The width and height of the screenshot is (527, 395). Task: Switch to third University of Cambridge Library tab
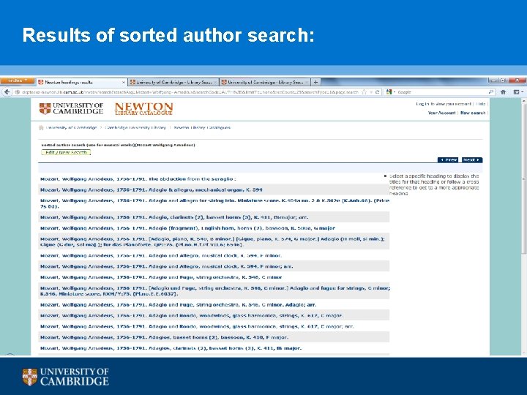265,82
